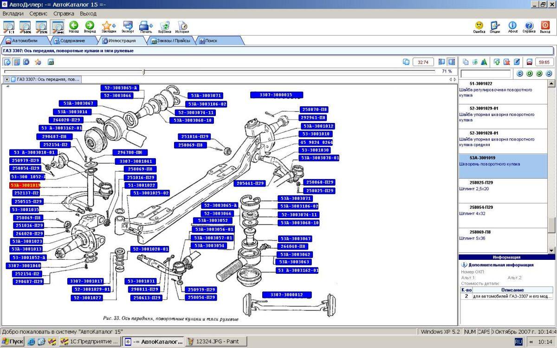Click the Экспорт export icon

tap(128, 26)
